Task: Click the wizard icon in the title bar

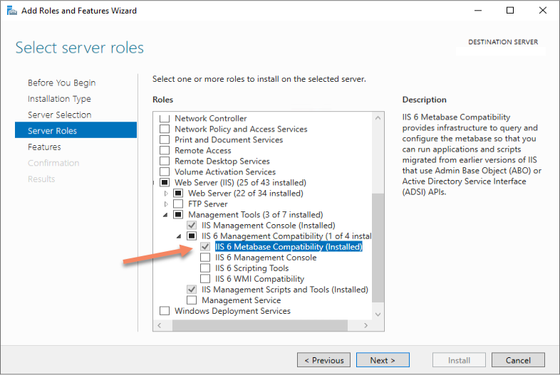Action: click(x=12, y=11)
